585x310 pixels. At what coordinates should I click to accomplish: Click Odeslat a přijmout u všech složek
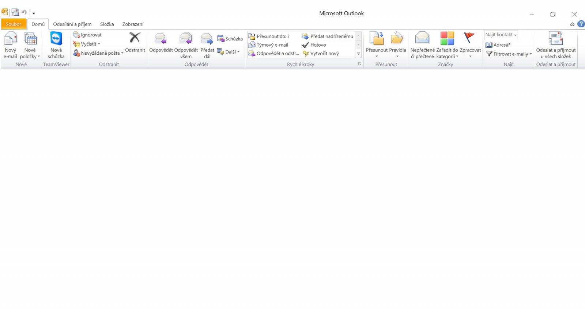pyautogui.click(x=556, y=45)
